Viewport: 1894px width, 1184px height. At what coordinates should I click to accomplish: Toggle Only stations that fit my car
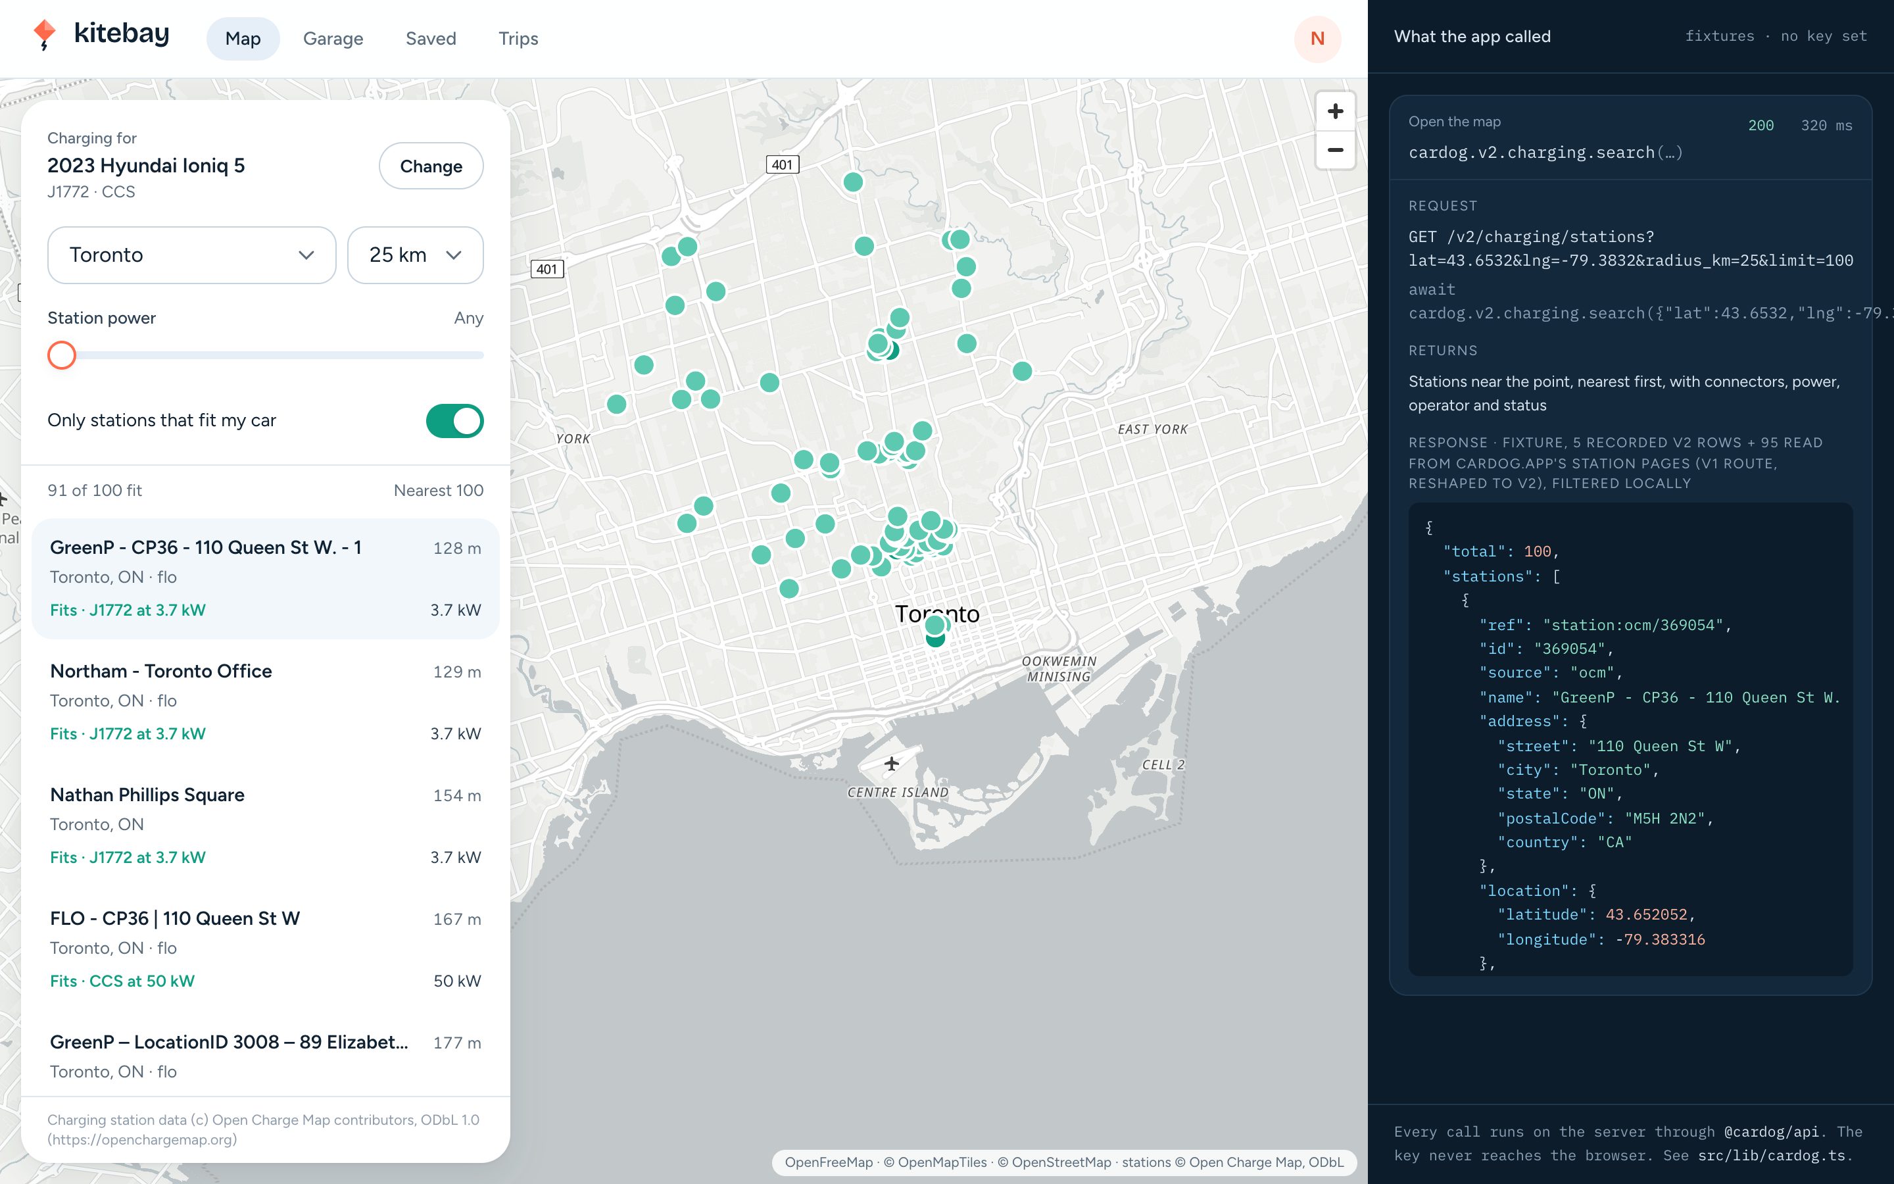click(x=454, y=420)
